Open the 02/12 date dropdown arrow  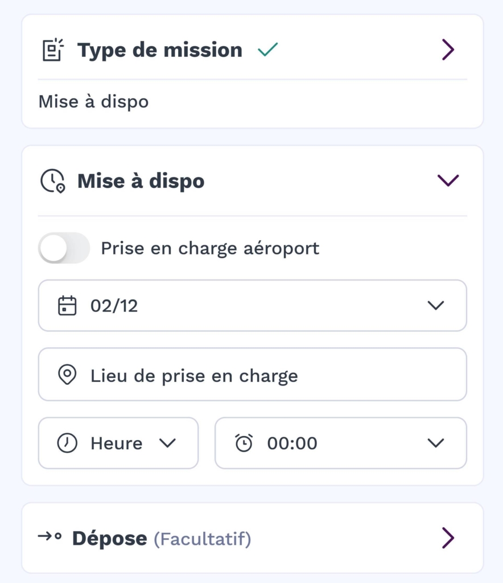435,306
